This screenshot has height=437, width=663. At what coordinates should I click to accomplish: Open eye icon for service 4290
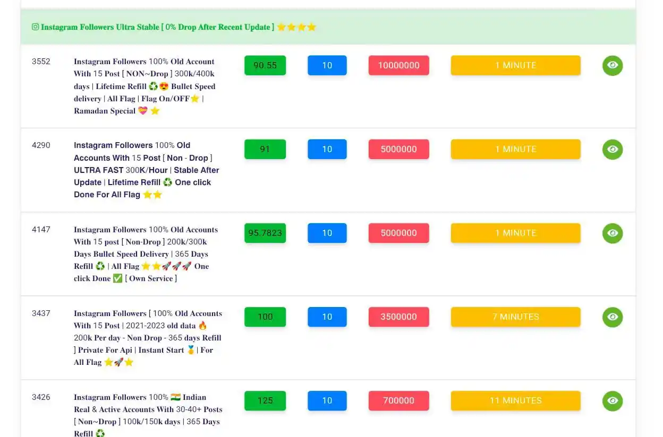pos(613,149)
